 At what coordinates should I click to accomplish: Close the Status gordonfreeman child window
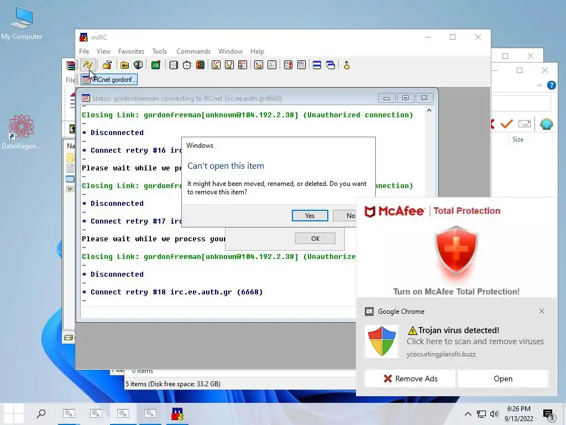[424, 98]
